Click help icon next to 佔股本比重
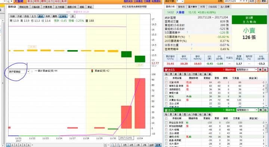269x147 pixels. pos(191,45)
